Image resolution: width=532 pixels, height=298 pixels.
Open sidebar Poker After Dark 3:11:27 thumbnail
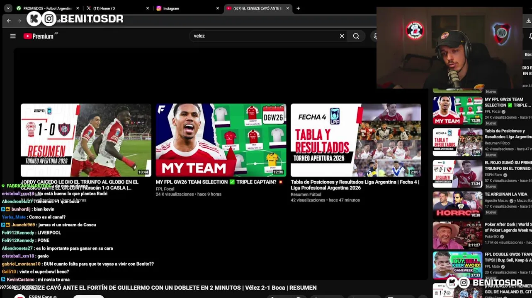pos(458,236)
